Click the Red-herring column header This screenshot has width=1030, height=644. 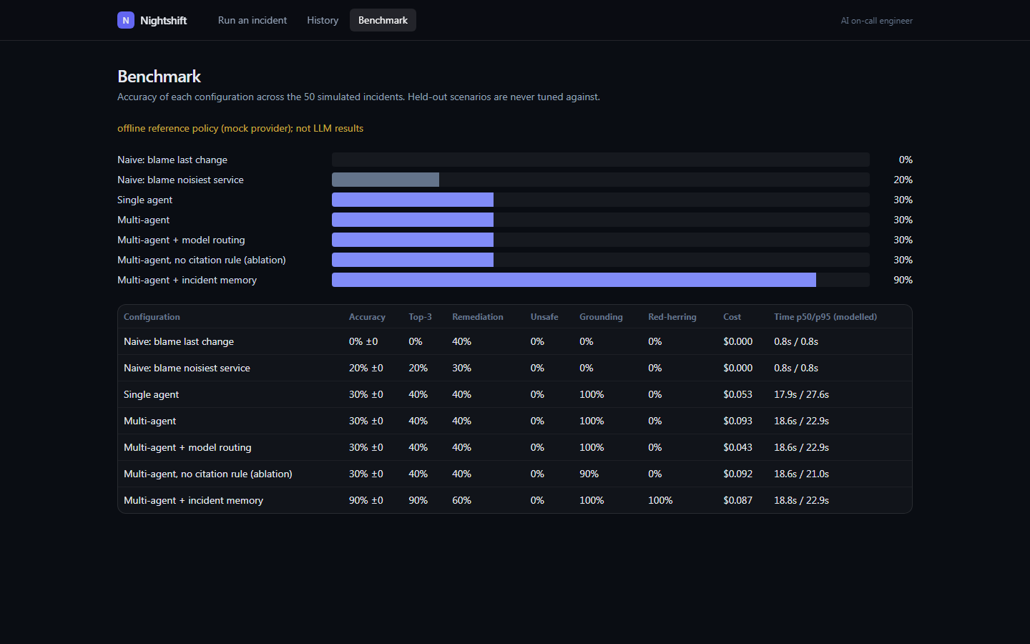(672, 317)
